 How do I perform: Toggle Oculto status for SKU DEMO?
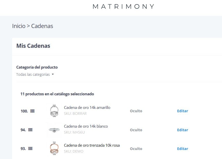tap(136, 149)
